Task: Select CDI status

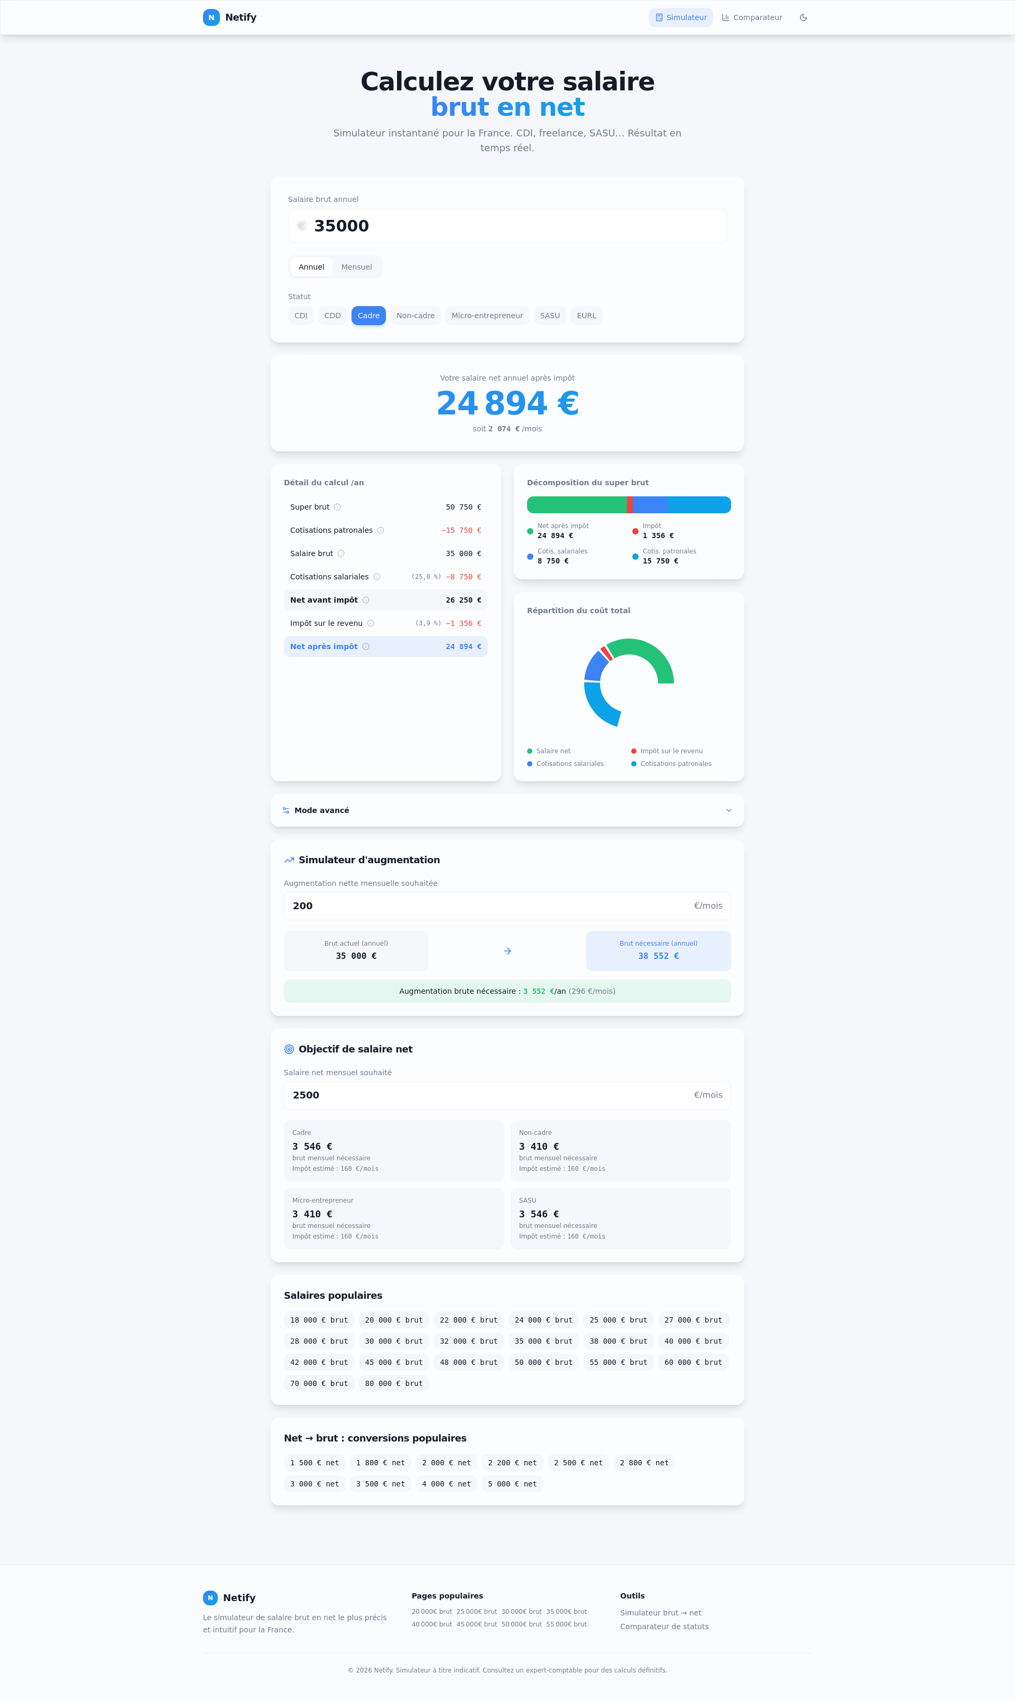Action: point(301,316)
